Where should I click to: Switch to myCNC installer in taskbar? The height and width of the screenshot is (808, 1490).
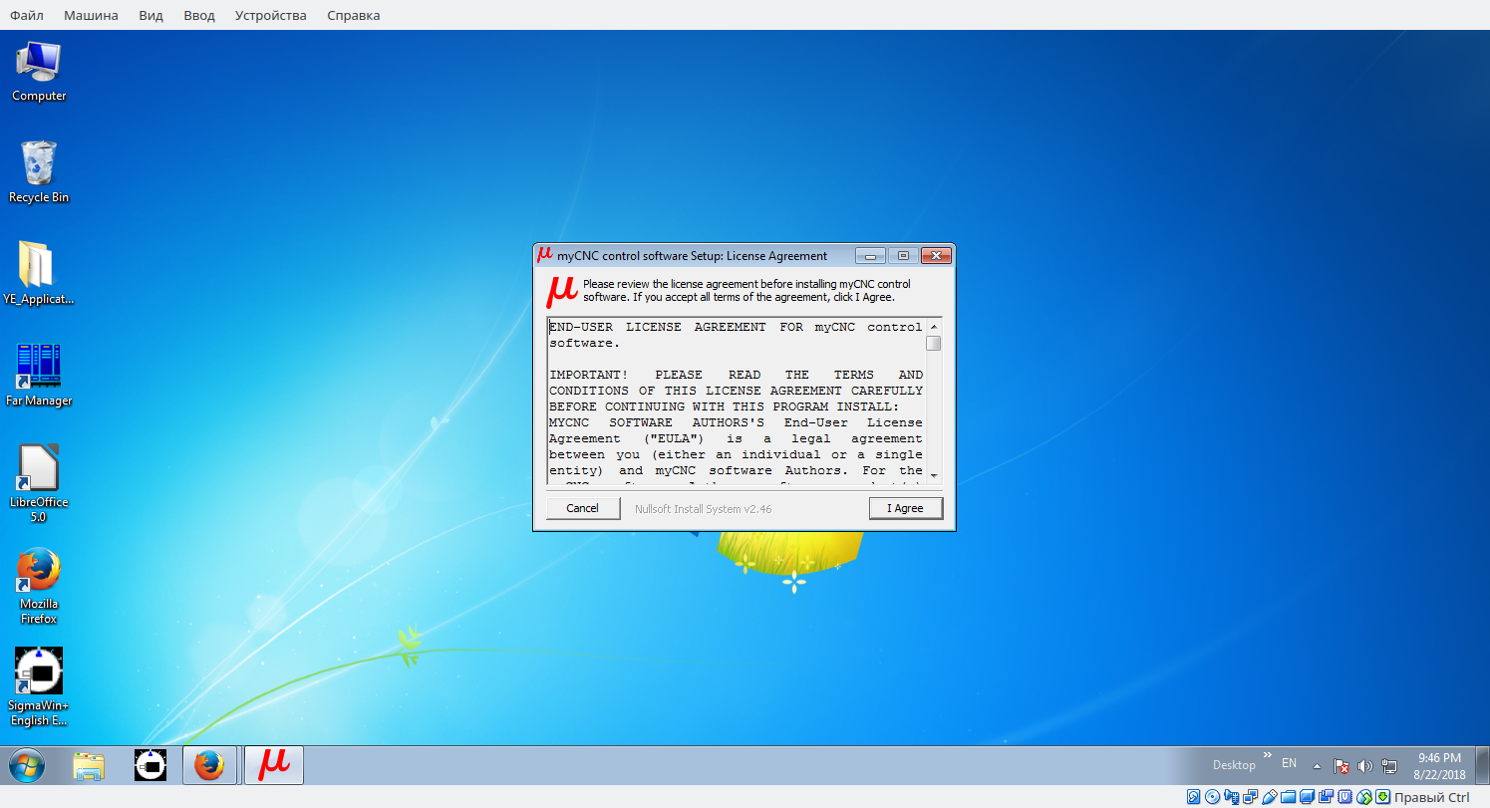tap(274, 765)
